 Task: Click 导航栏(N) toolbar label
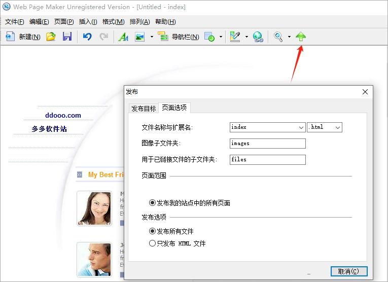(185, 37)
